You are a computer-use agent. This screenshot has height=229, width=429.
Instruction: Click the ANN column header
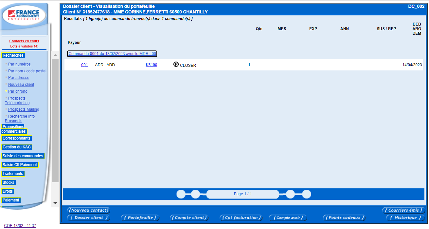point(345,29)
